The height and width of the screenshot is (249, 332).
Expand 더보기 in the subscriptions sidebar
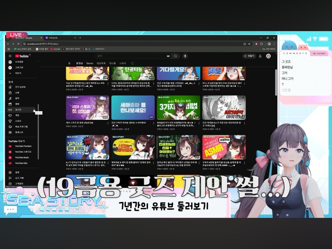(10, 73)
